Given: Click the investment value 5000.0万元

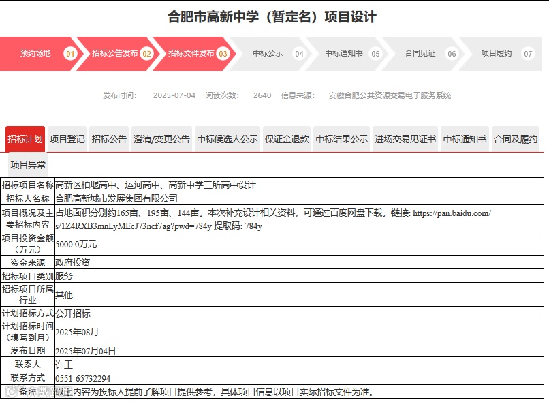Looking at the screenshot, I should (x=76, y=244).
